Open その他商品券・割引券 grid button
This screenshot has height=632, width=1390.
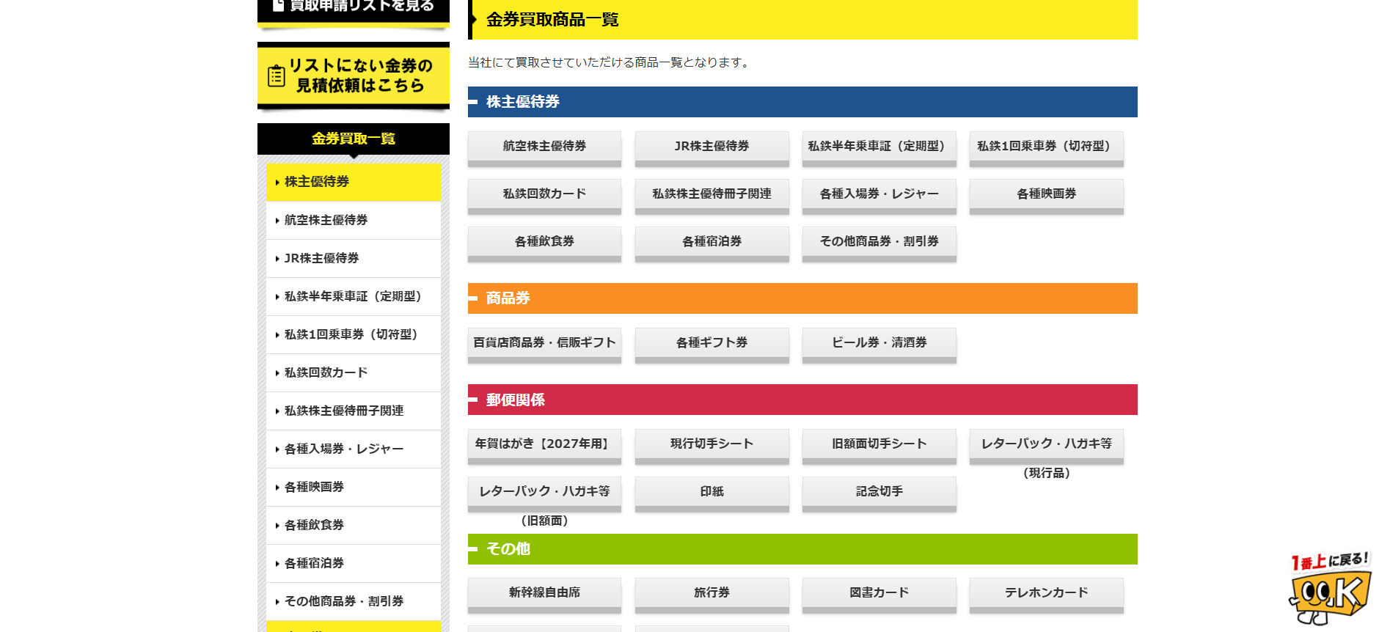[879, 244]
